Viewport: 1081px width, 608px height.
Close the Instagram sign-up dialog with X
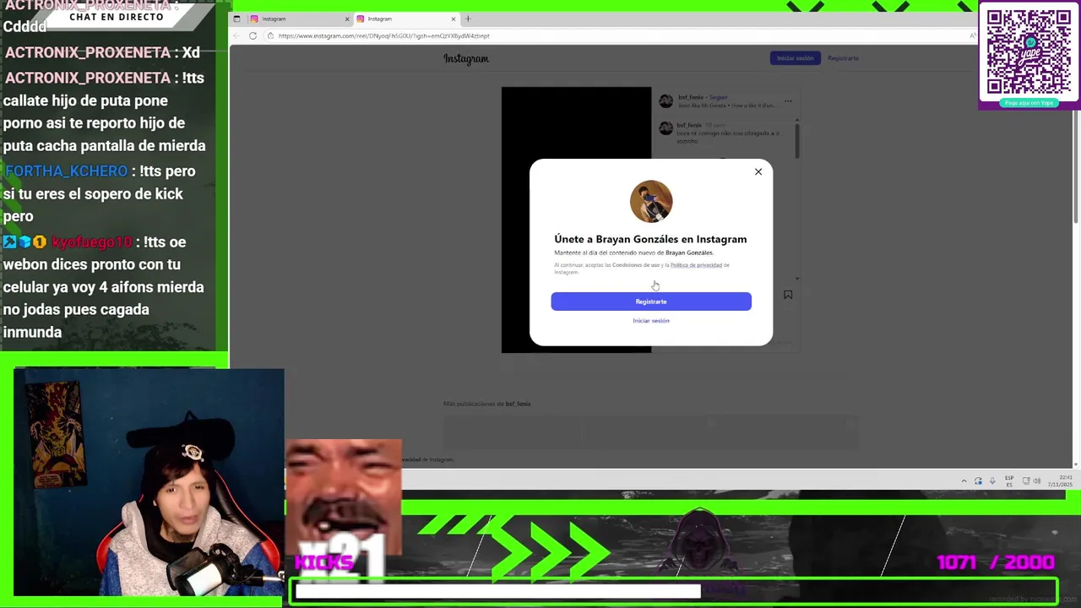[758, 172]
